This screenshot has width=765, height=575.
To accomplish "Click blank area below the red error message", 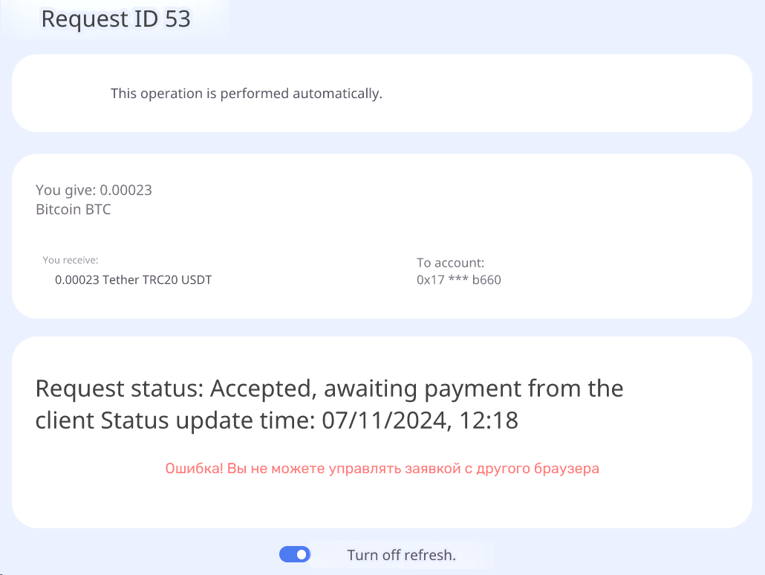I will [382, 504].
